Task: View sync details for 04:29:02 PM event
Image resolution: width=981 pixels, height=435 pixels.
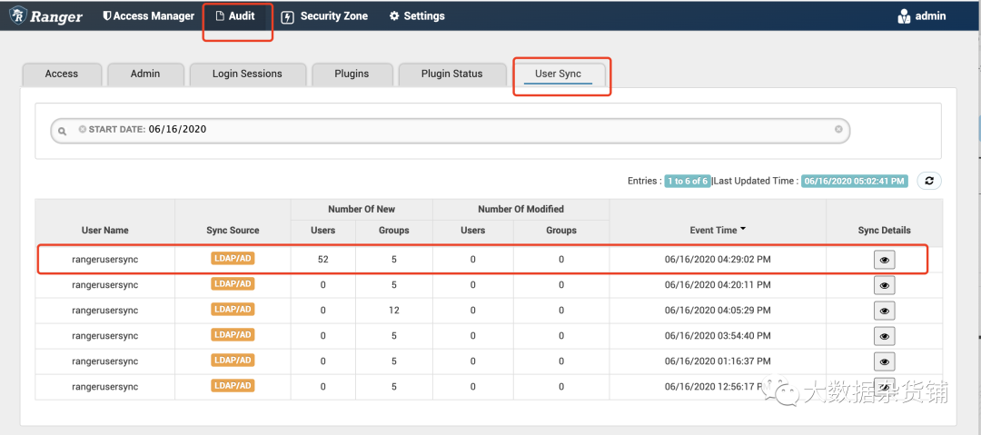Action: coord(884,260)
